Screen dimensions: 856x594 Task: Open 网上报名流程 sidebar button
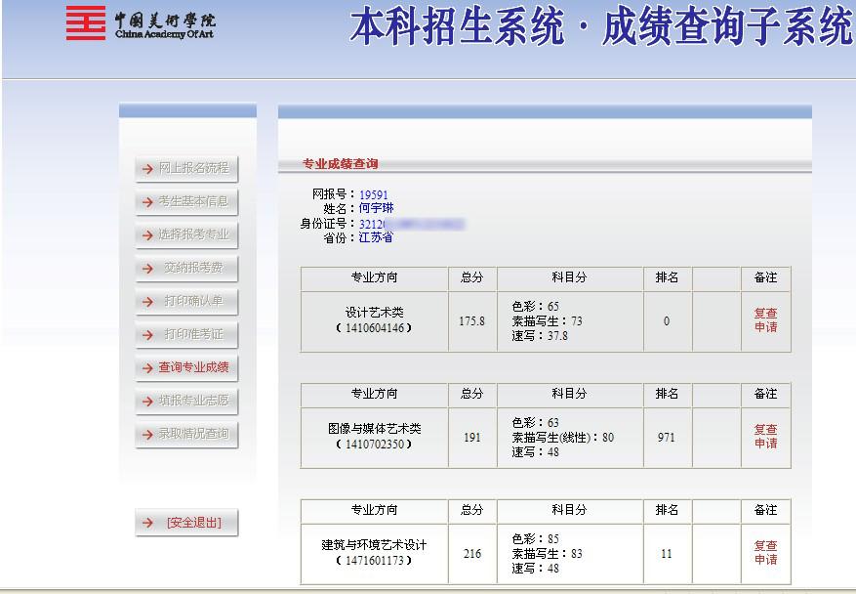(186, 169)
